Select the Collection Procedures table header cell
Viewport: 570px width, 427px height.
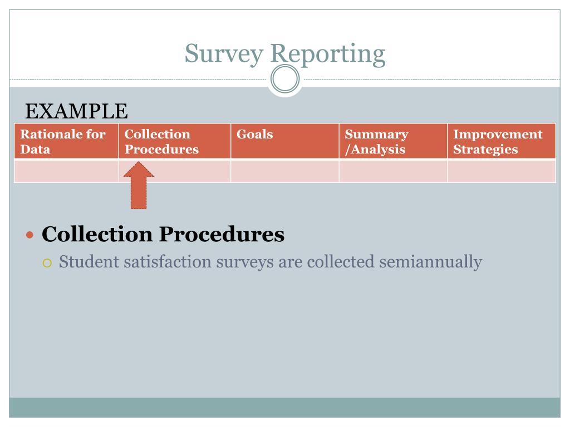(x=175, y=141)
